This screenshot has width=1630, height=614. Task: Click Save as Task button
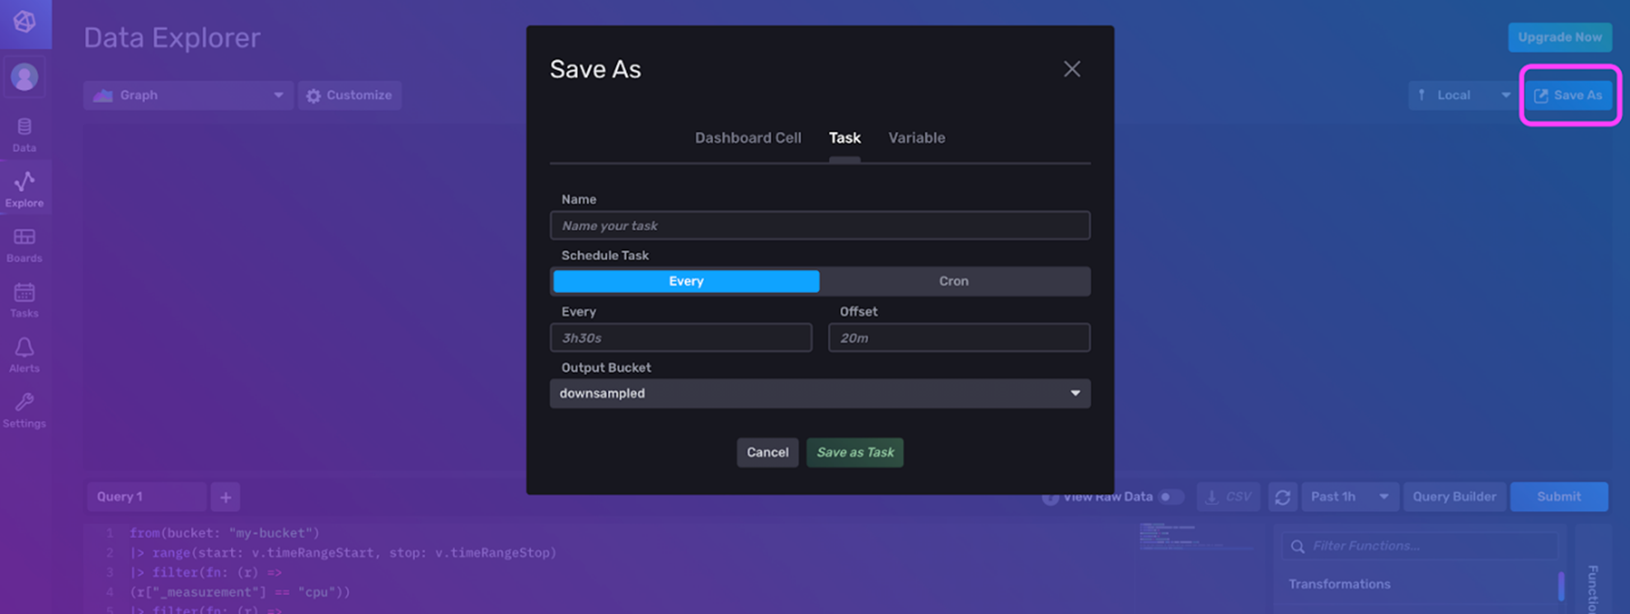tap(855, 452)
